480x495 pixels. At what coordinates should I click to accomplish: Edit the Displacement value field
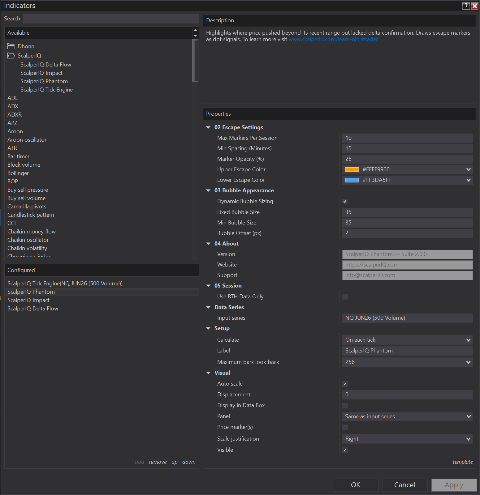tap(407, 395)
